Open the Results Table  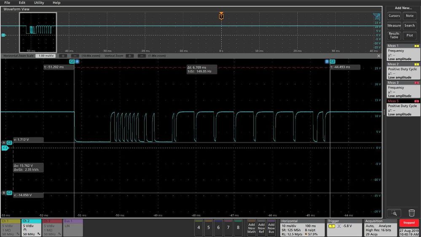coord(394,35)
